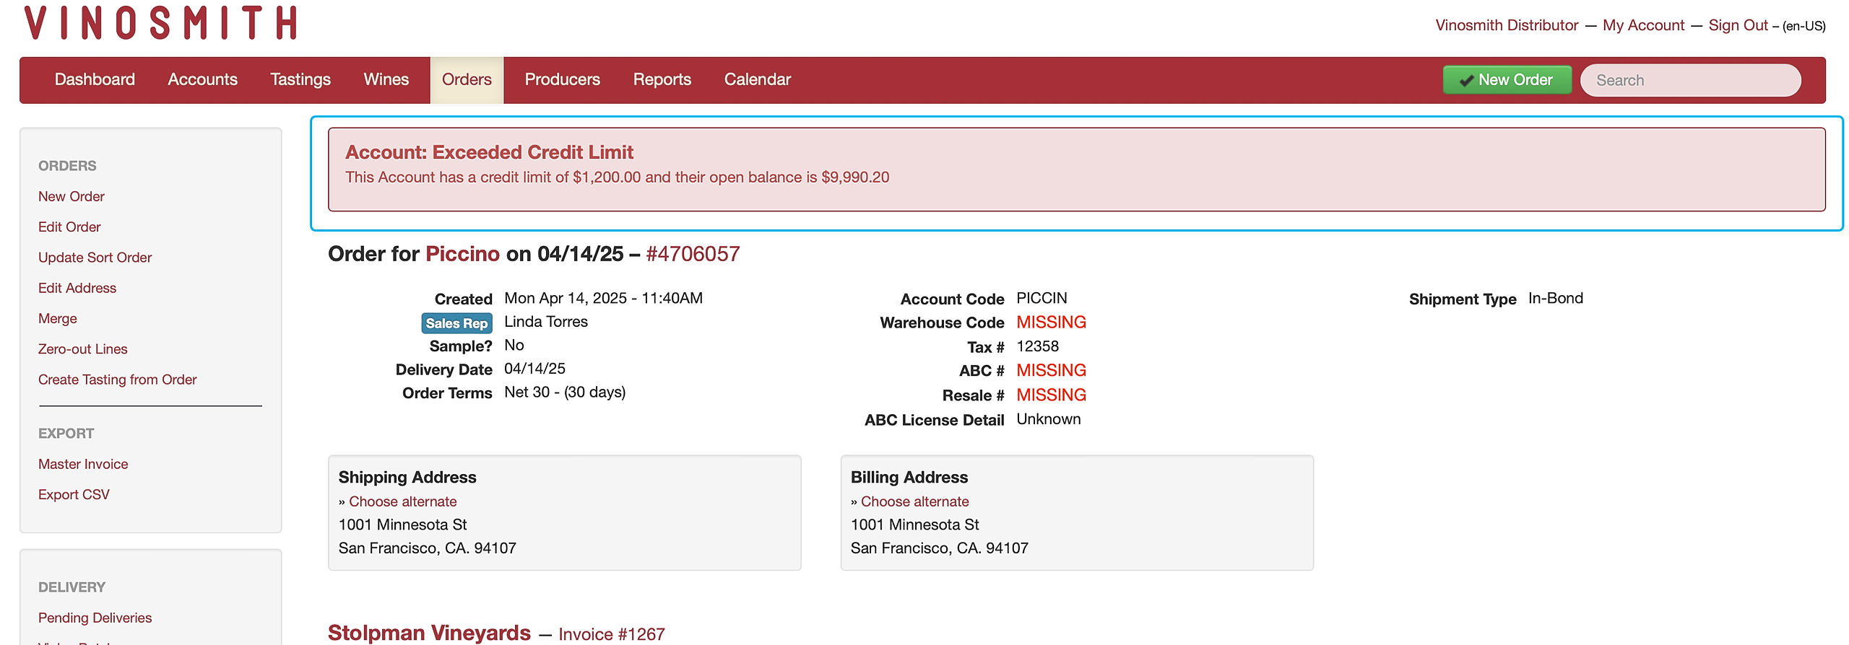Open the Vinosmith Distributor link
1849x645 pixels.
[x=1507, y=25]
